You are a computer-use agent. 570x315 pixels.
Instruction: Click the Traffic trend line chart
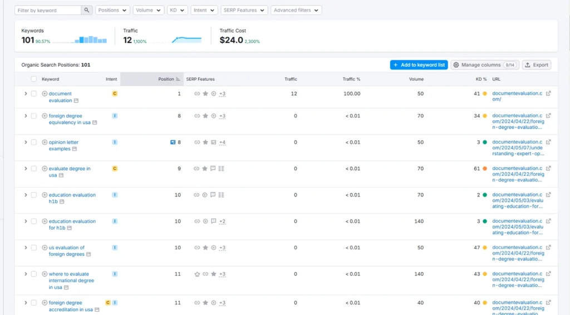(x=176, y=40)
